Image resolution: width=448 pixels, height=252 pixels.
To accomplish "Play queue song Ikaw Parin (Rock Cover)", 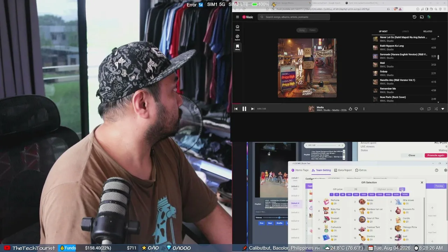I will point(404,99).
